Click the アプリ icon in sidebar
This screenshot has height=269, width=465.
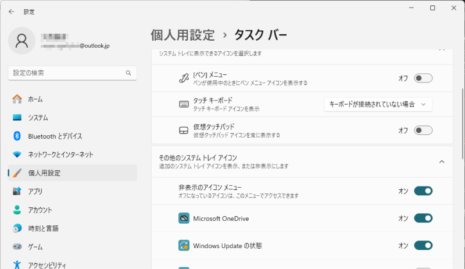click(x=17, y=191)
